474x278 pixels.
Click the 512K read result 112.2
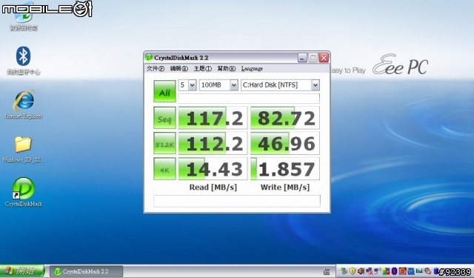point(213,143)
